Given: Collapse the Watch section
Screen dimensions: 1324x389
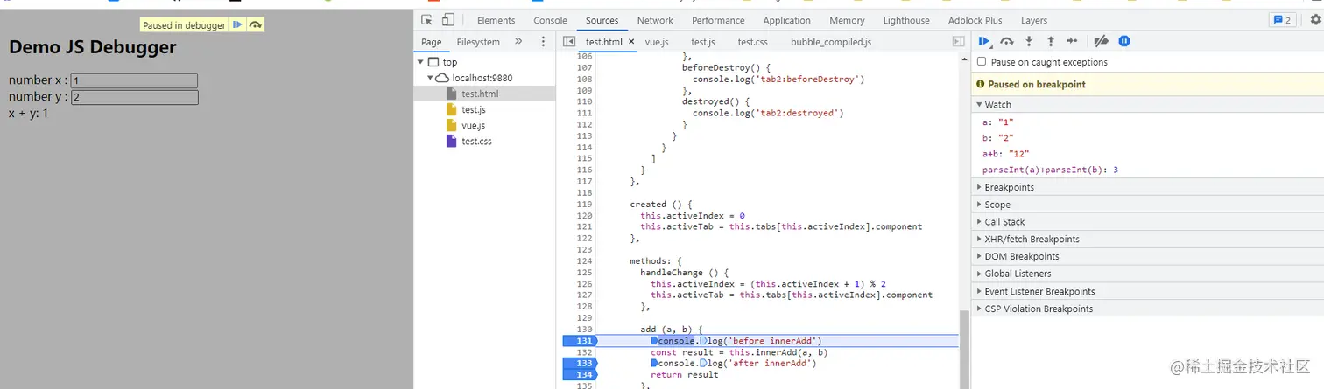Looking at the screenshot, I should (1147, 105).
